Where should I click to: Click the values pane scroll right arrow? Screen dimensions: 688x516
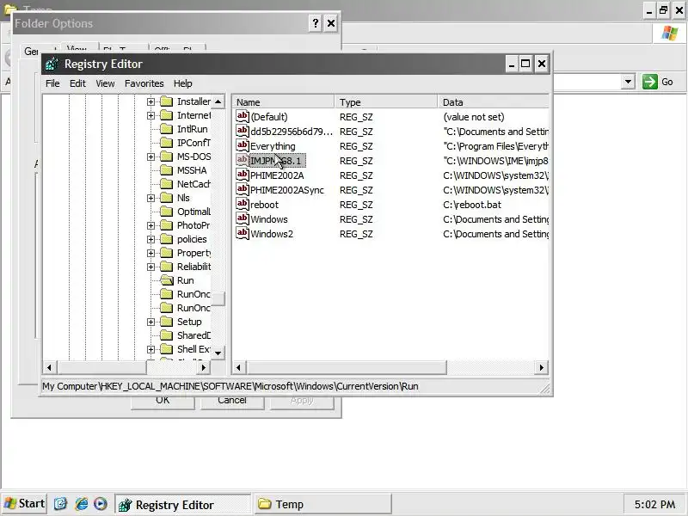542,367
